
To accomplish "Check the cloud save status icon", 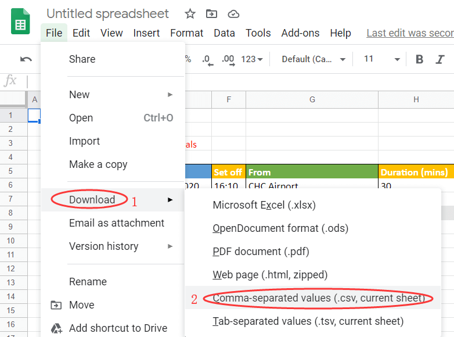I will pos(233,14).
